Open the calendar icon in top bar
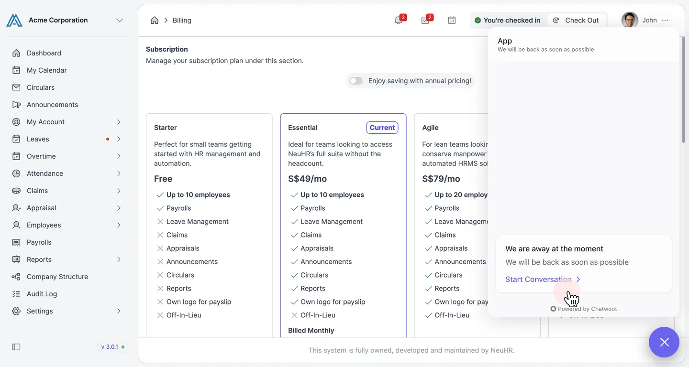Viewport: 689px width, 367px height. [x=452, y=20]
